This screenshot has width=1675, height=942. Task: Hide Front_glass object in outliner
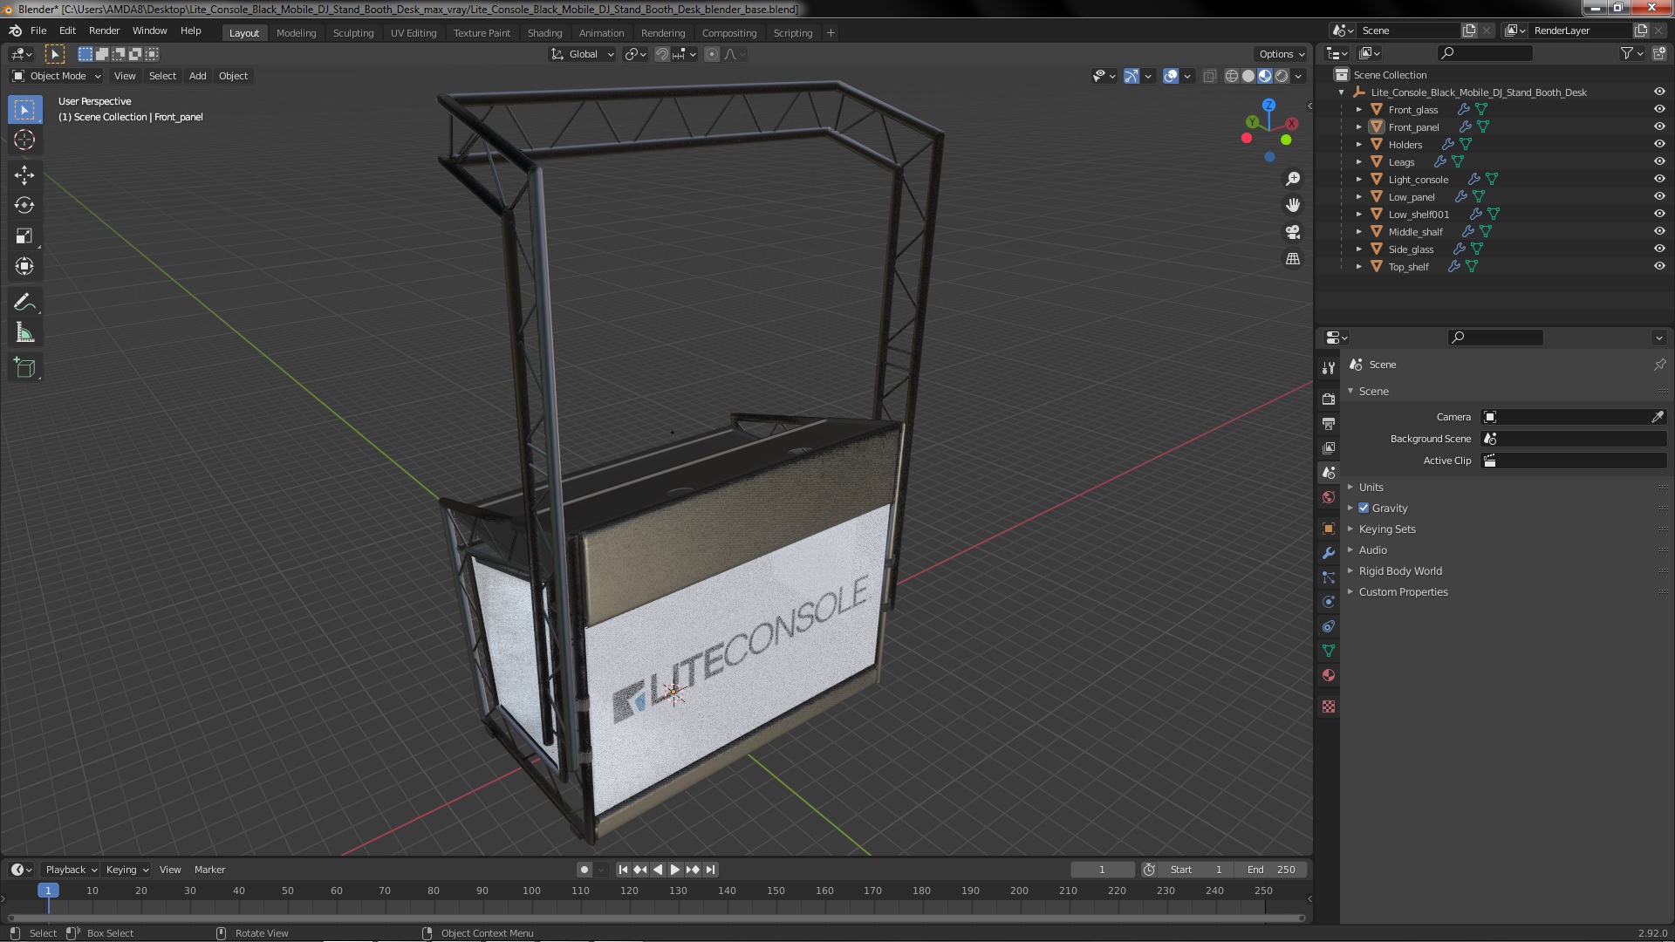(x=1659, y=109)
